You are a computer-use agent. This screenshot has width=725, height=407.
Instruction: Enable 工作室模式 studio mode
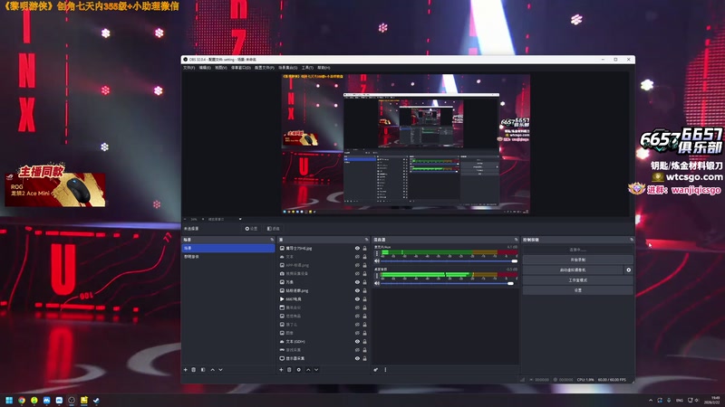tap(577, 280)
